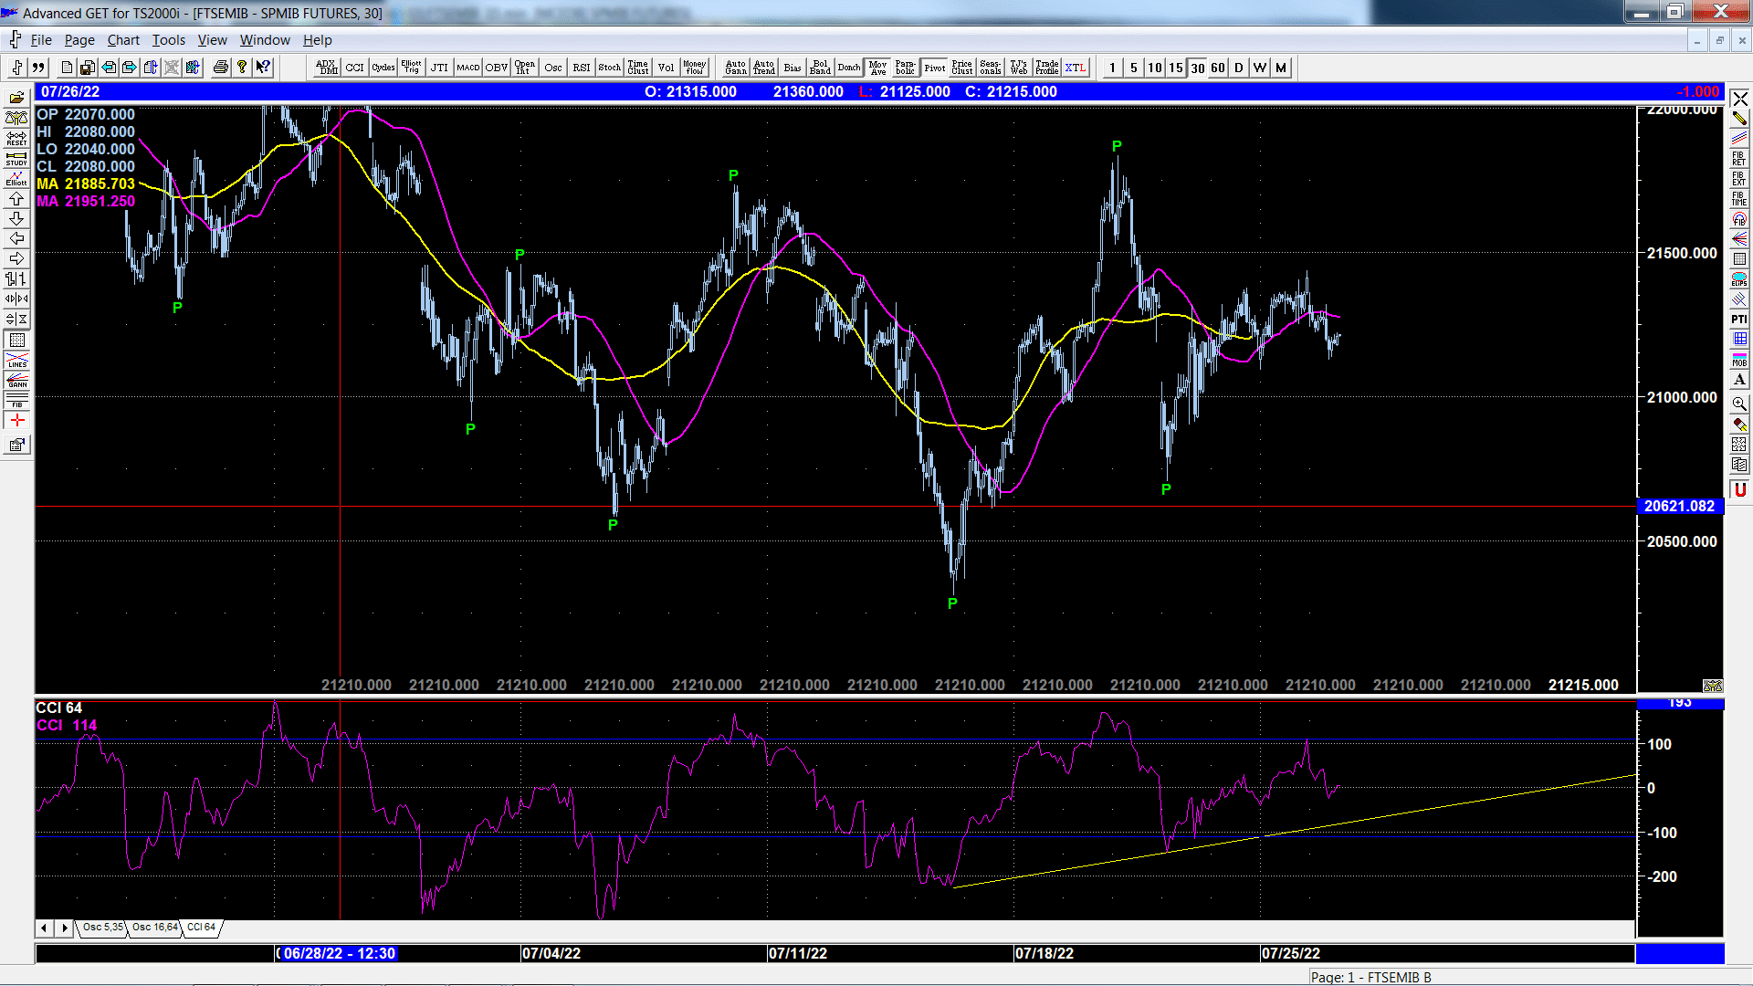1753x986 pixels.
Task: Click the red crosshair cursor icon
Action: tap(16, 420)
